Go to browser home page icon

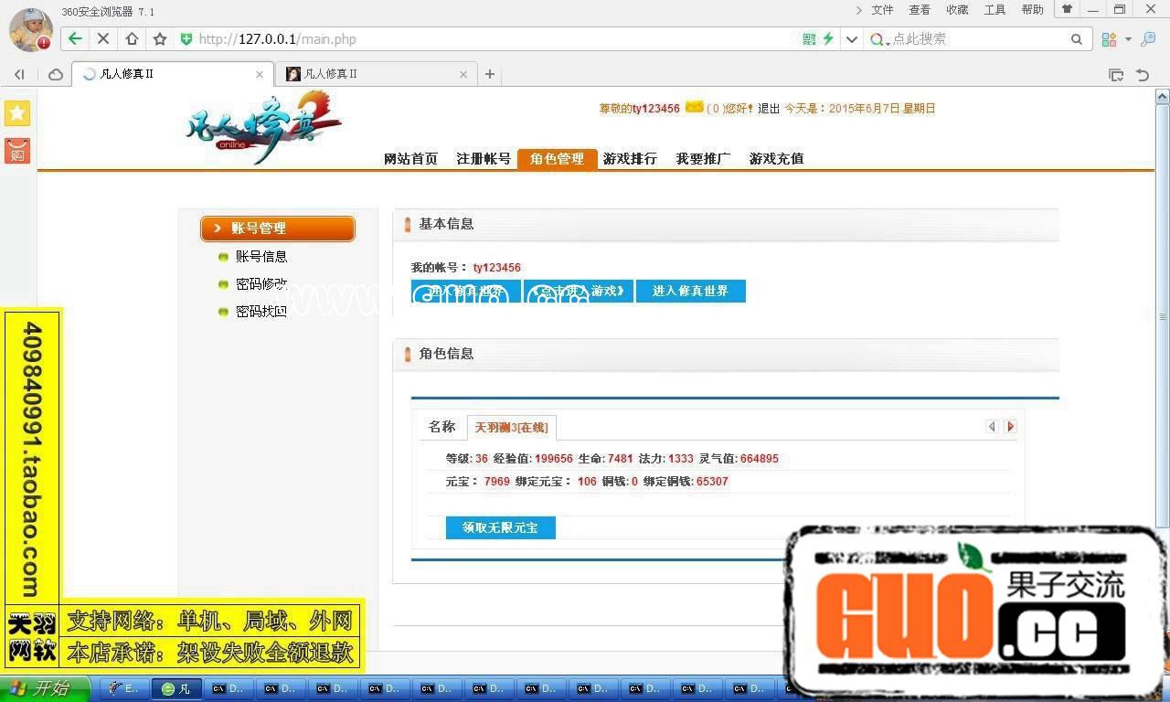132,39
